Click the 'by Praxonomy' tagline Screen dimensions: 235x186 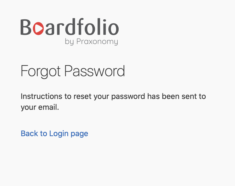point(91,42)
